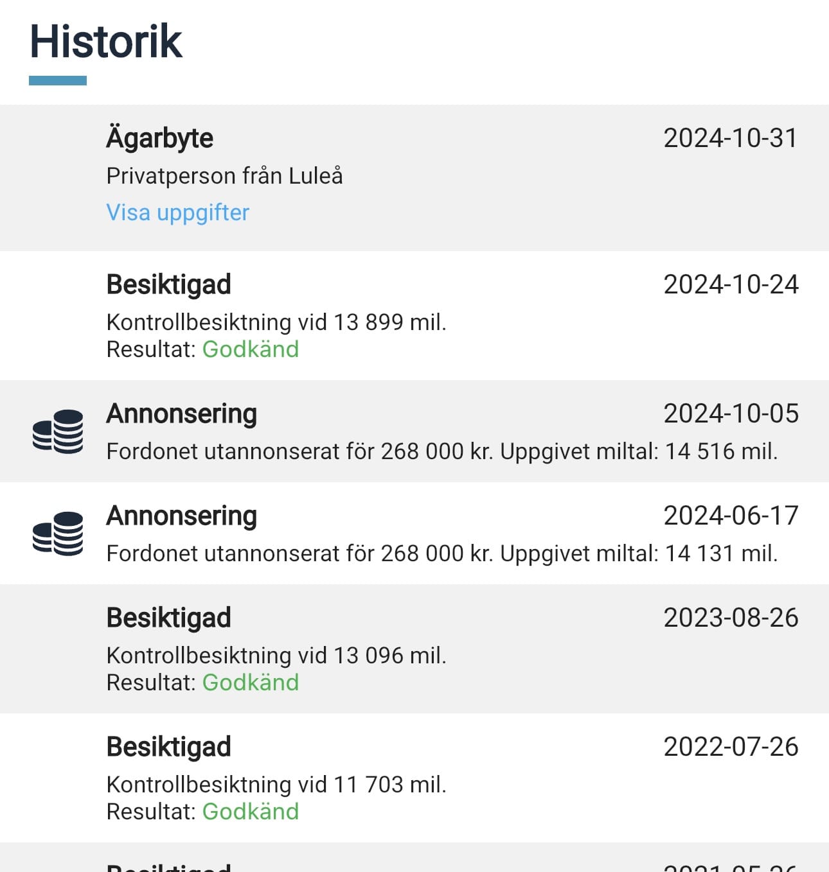Select the Besiktigad entry at 11 703 mil
Image resolution: width=829 pixels, height=872 pixels.
[x=168, y=747]
